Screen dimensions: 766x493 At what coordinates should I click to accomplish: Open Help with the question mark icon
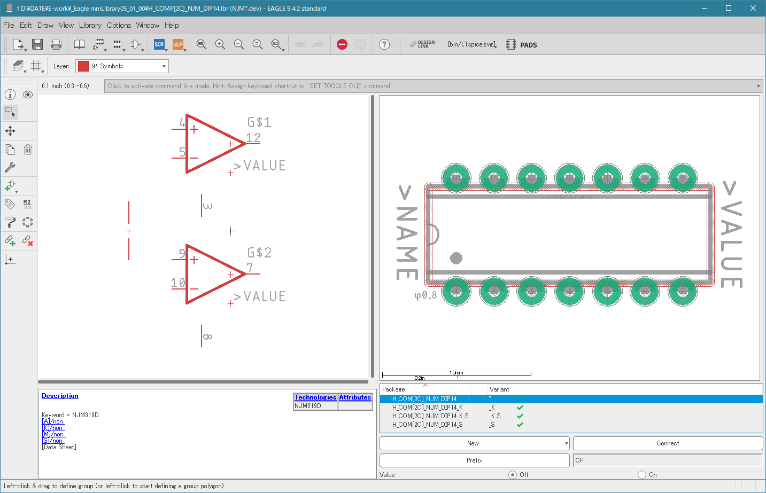[x=384, y=44]
